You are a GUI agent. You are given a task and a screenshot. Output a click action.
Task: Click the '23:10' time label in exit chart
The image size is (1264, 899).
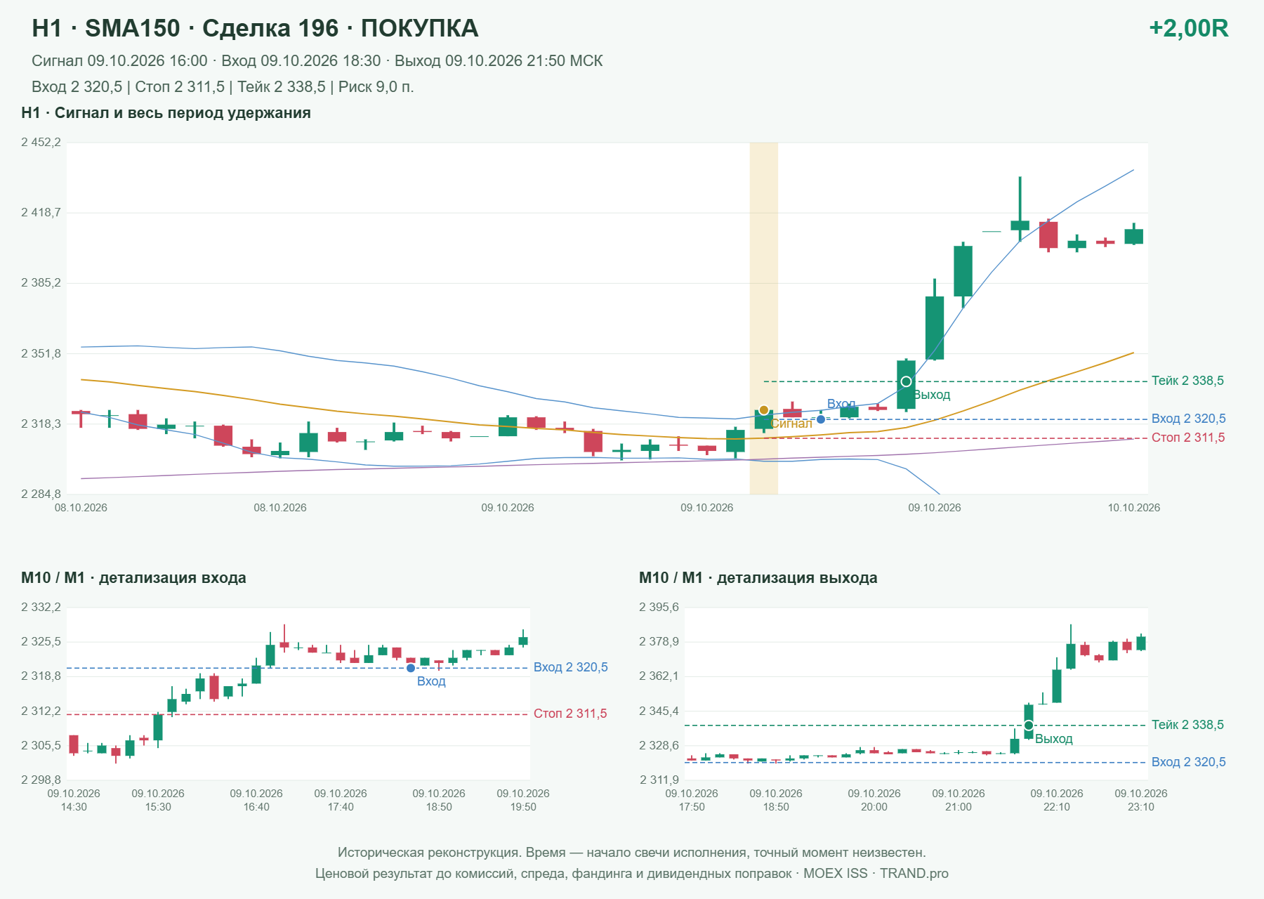click(1141, 807)
